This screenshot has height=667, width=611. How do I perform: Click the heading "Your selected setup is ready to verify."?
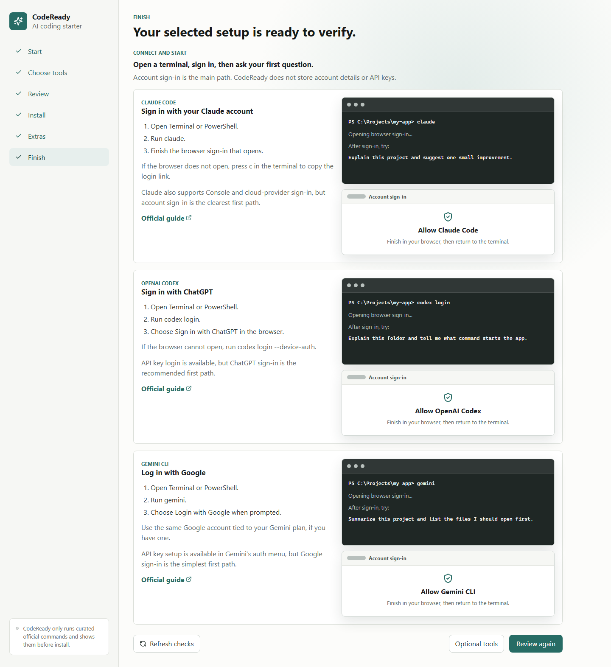pos(244,32)
